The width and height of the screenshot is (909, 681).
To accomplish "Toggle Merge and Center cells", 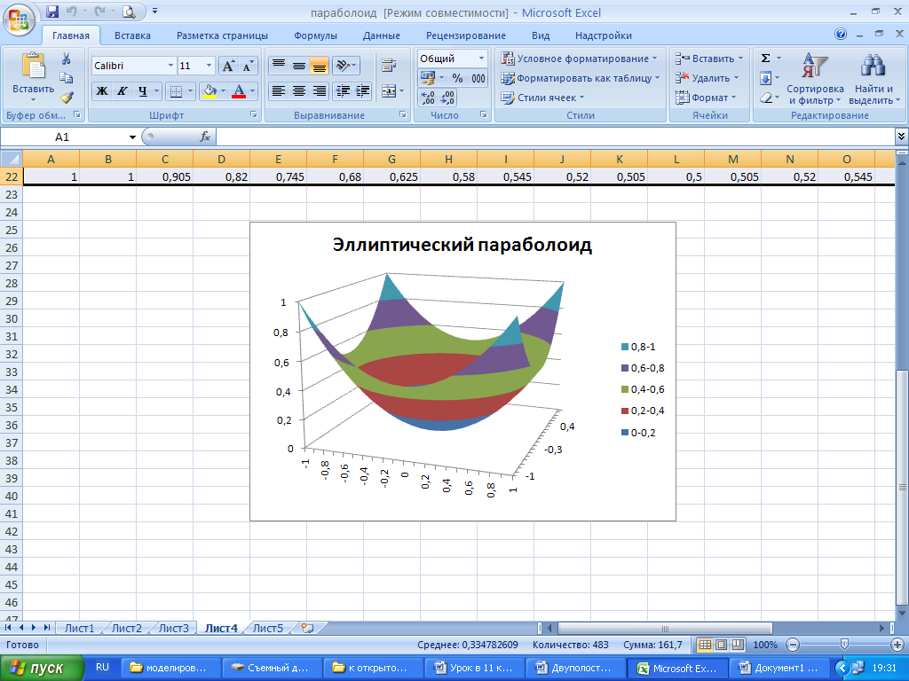I will click(389, 91).
